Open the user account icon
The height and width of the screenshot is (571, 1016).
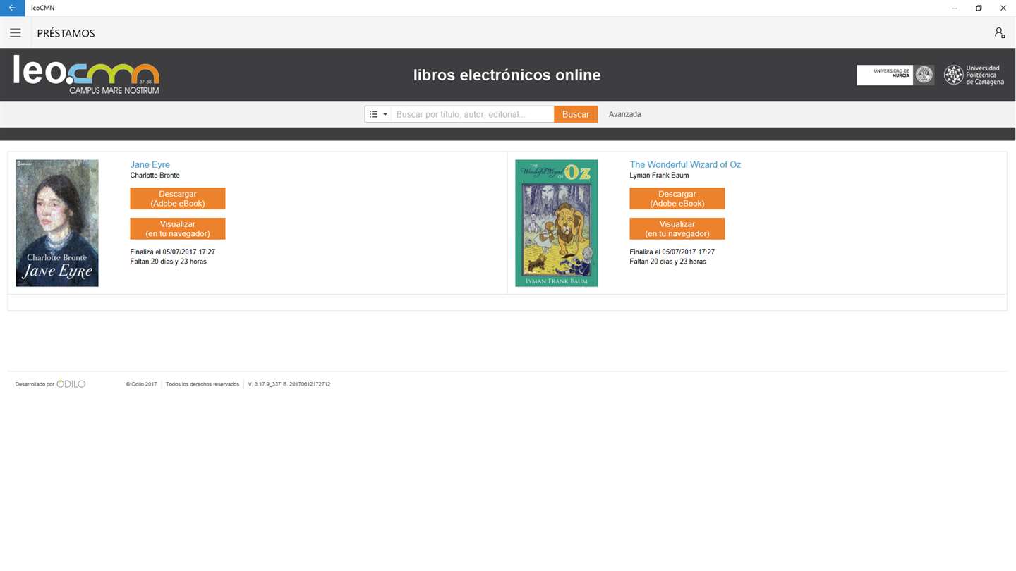click(999, 33)
